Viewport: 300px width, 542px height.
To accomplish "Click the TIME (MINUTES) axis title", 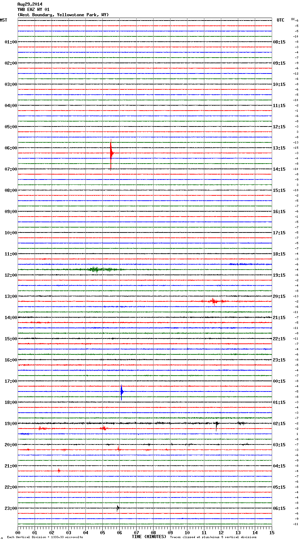I will (x=149, y=537).
